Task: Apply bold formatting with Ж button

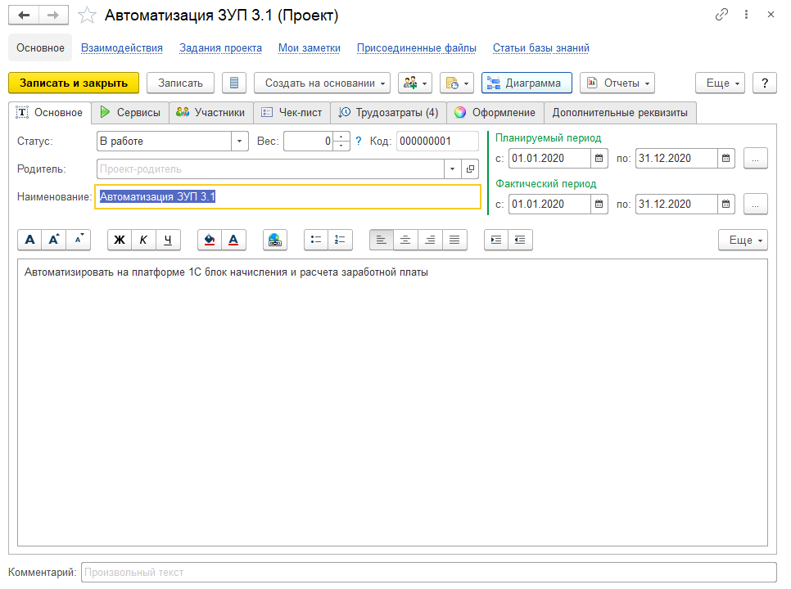Action: click(120, 240)
